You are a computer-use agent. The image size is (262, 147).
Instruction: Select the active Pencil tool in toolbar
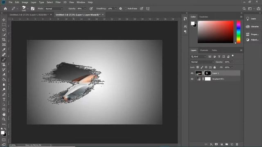4,60
